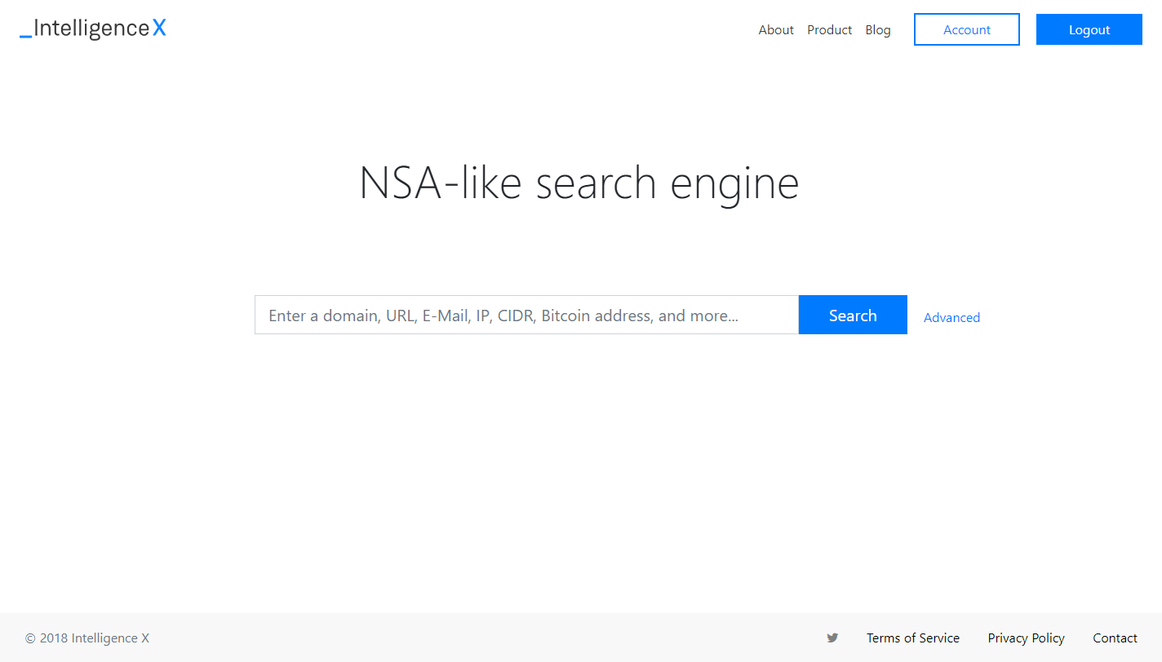Open the About page

pos(776,30)
